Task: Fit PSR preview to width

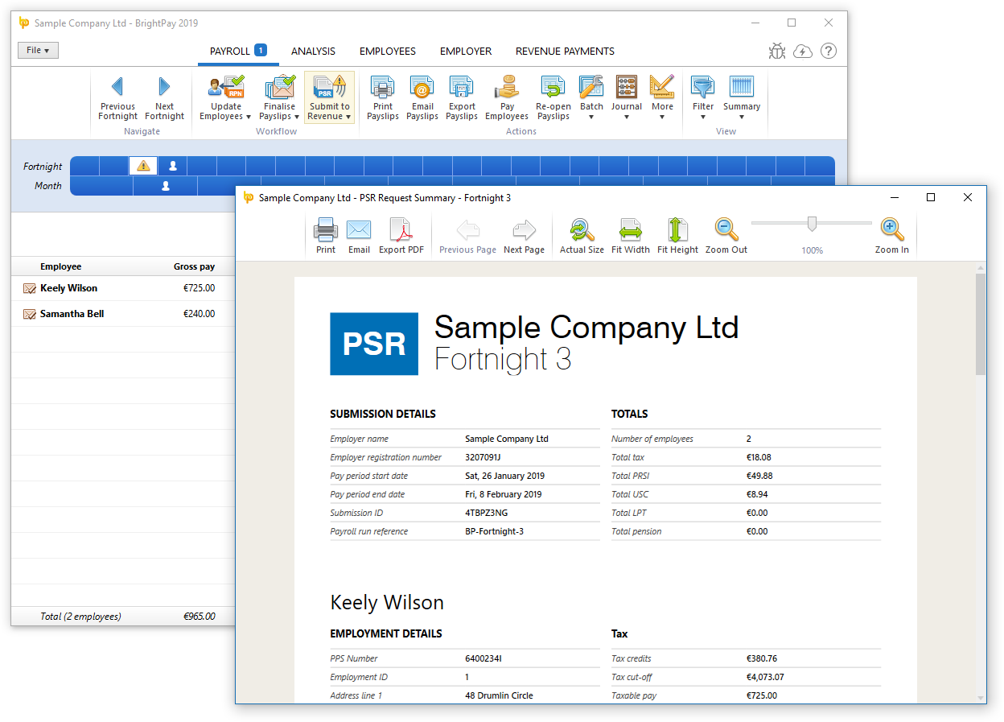Action: point(631,237)
